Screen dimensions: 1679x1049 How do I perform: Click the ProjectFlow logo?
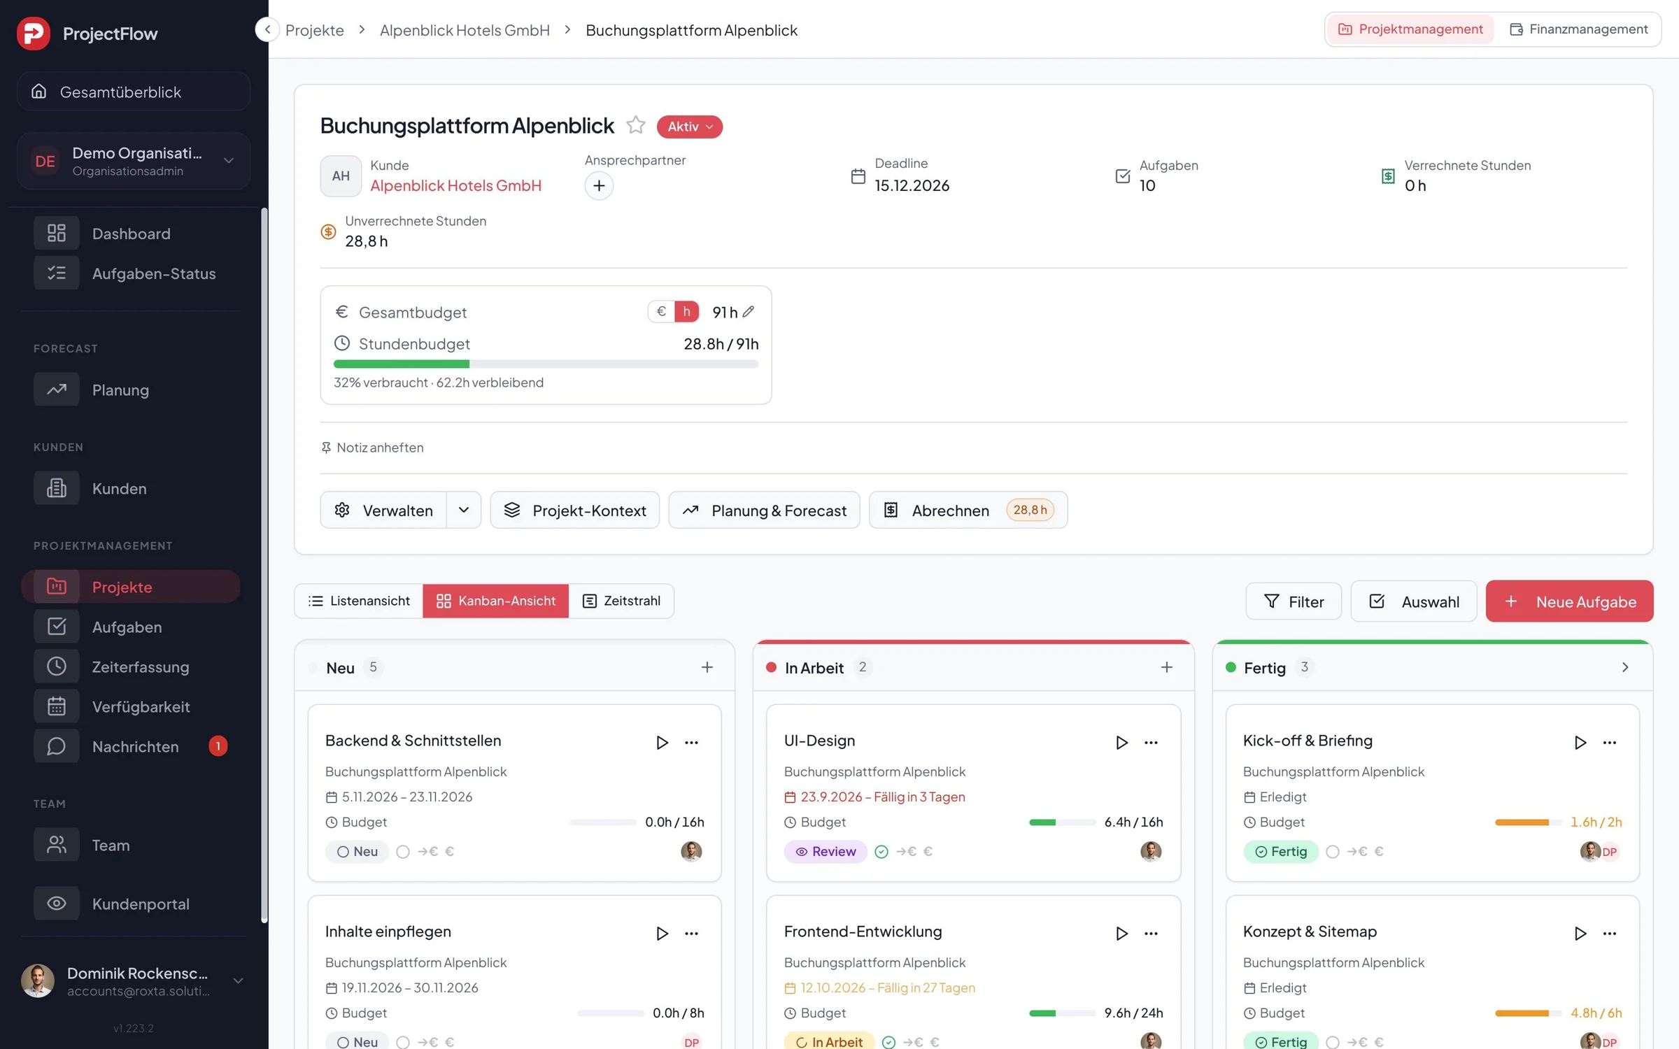point(34,33)
